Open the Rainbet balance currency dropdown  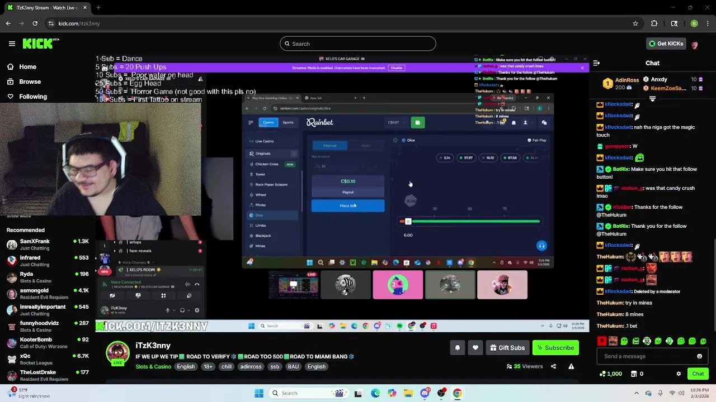[x=397, y=123]
